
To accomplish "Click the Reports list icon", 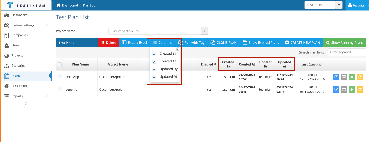I will coord(7,96).
